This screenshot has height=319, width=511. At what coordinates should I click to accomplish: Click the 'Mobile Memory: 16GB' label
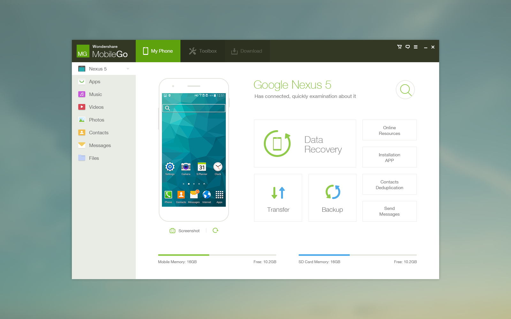177,262
